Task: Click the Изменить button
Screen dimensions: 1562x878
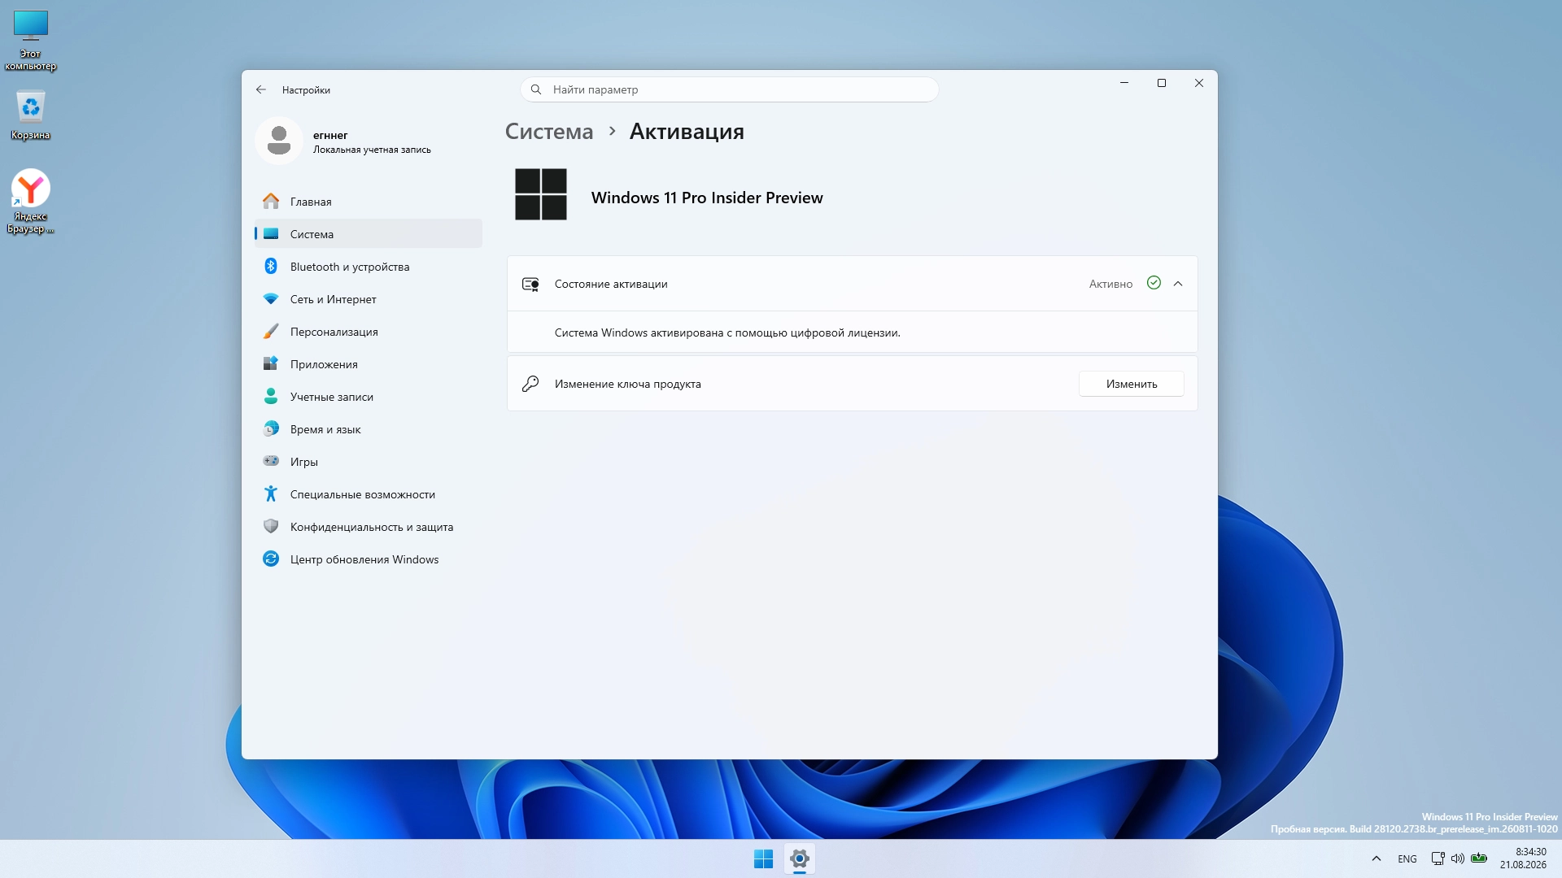Action: 1132,384
